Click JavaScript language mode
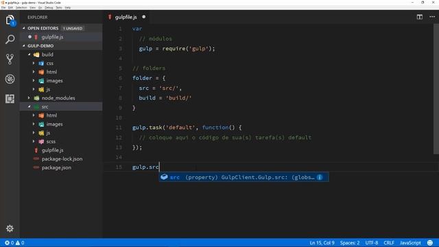Screen dimensions: 439x247 [x=410, y=243]
